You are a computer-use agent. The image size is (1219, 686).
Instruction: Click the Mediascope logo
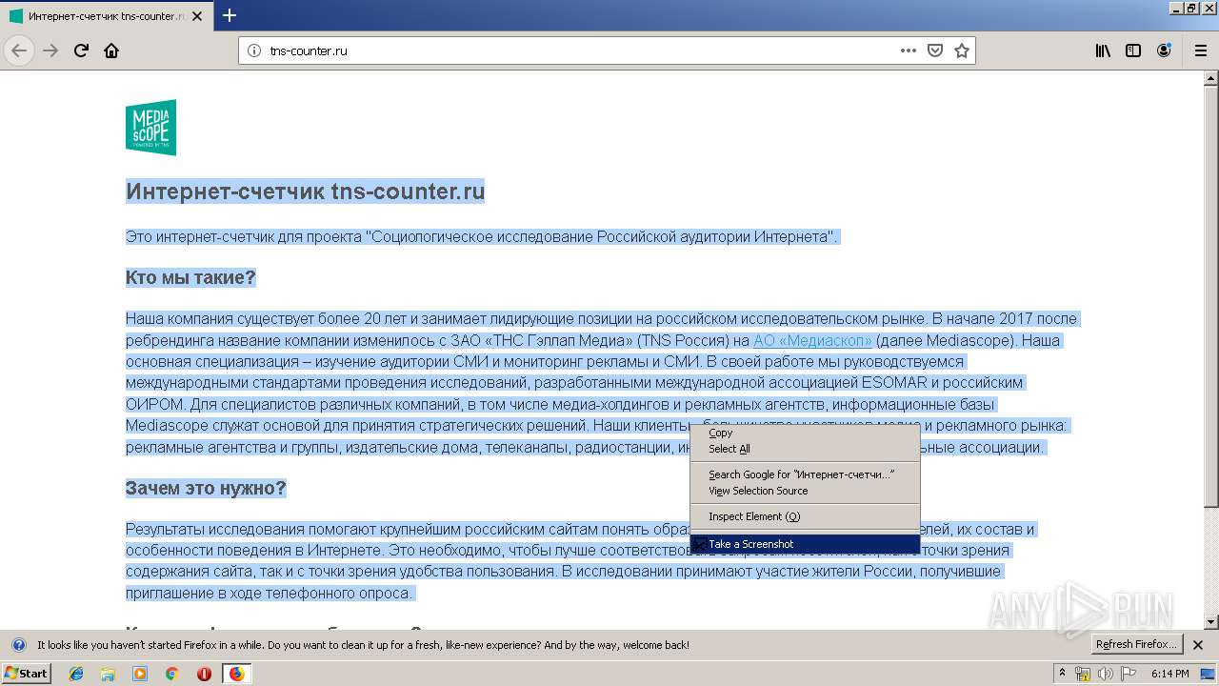(150, 127)
